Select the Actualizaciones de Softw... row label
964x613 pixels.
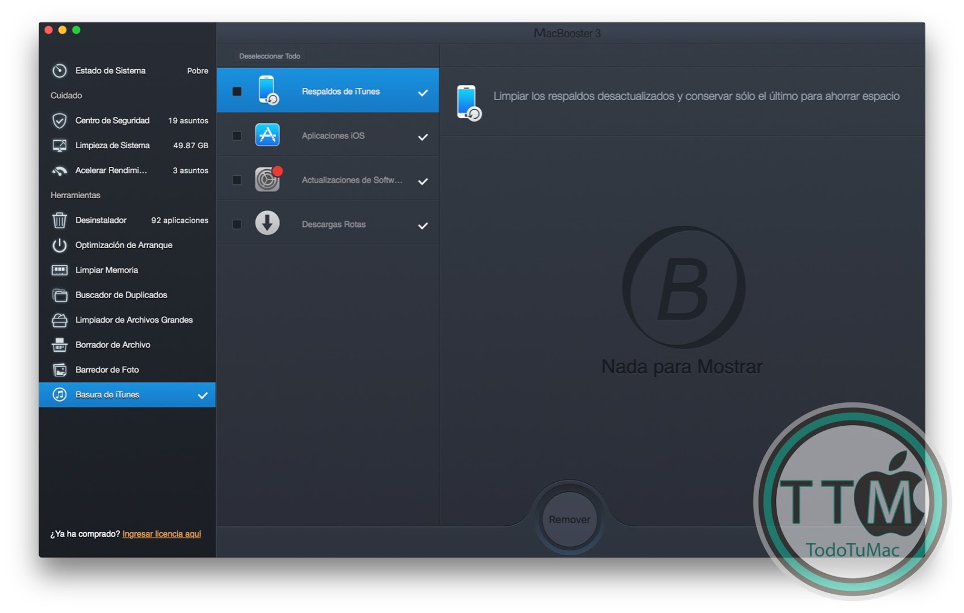[x=352, y=180]
